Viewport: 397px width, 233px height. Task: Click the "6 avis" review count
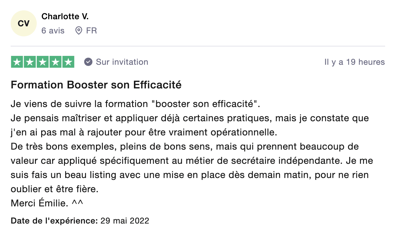point(53,30)
